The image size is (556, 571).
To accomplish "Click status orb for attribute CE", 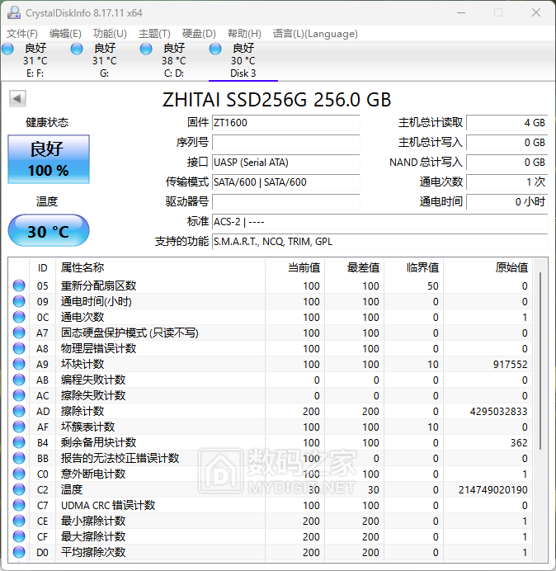I will click(x=19, y=521).
